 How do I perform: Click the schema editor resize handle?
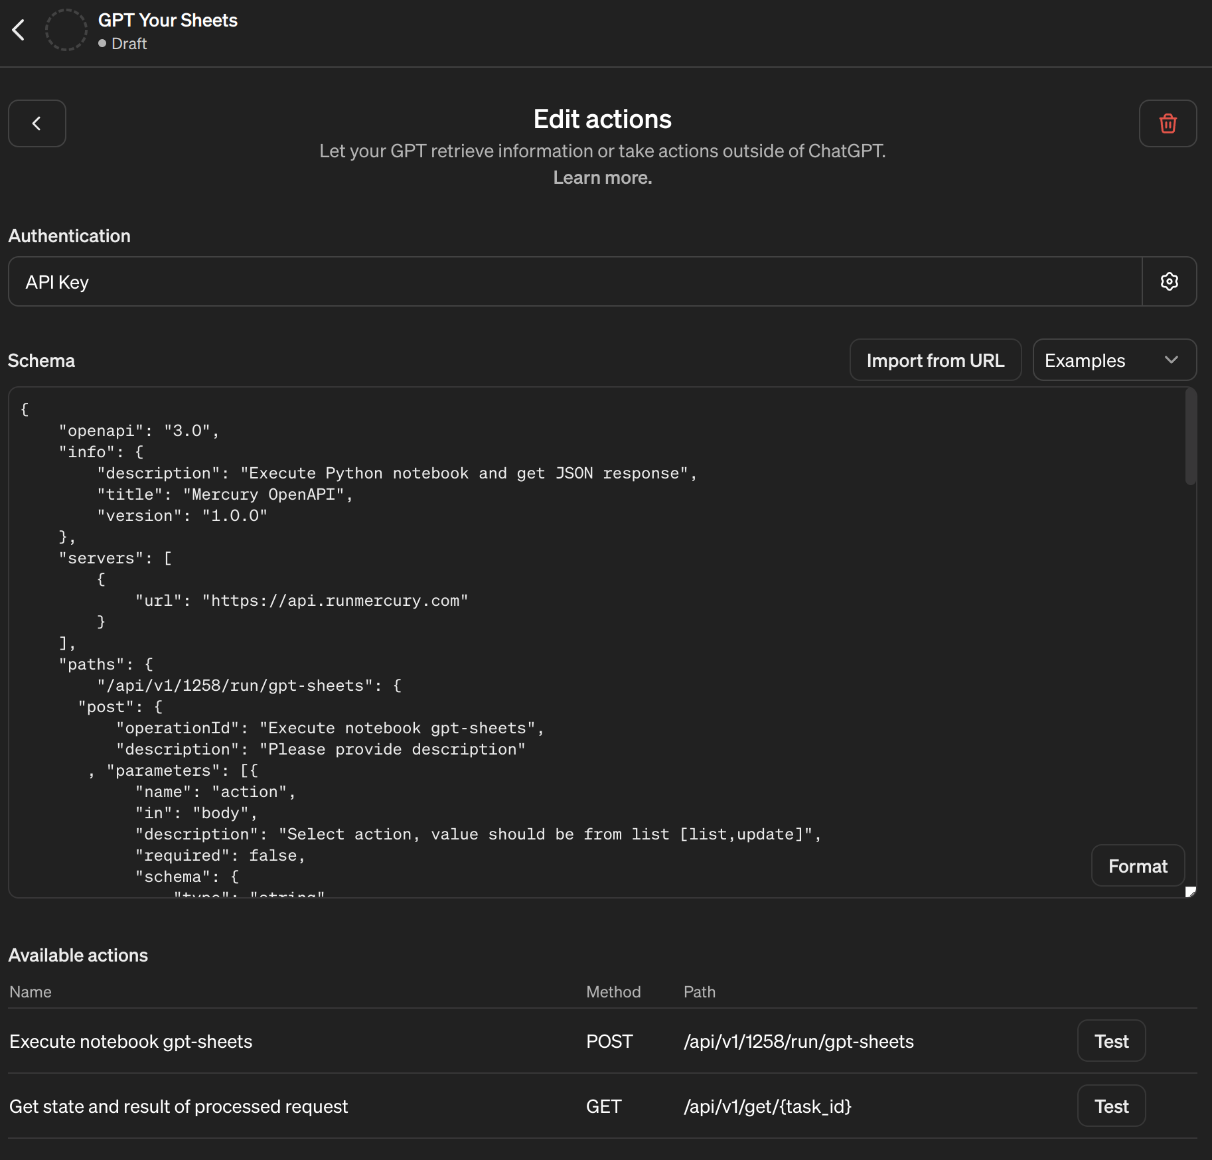(1190, 892)
